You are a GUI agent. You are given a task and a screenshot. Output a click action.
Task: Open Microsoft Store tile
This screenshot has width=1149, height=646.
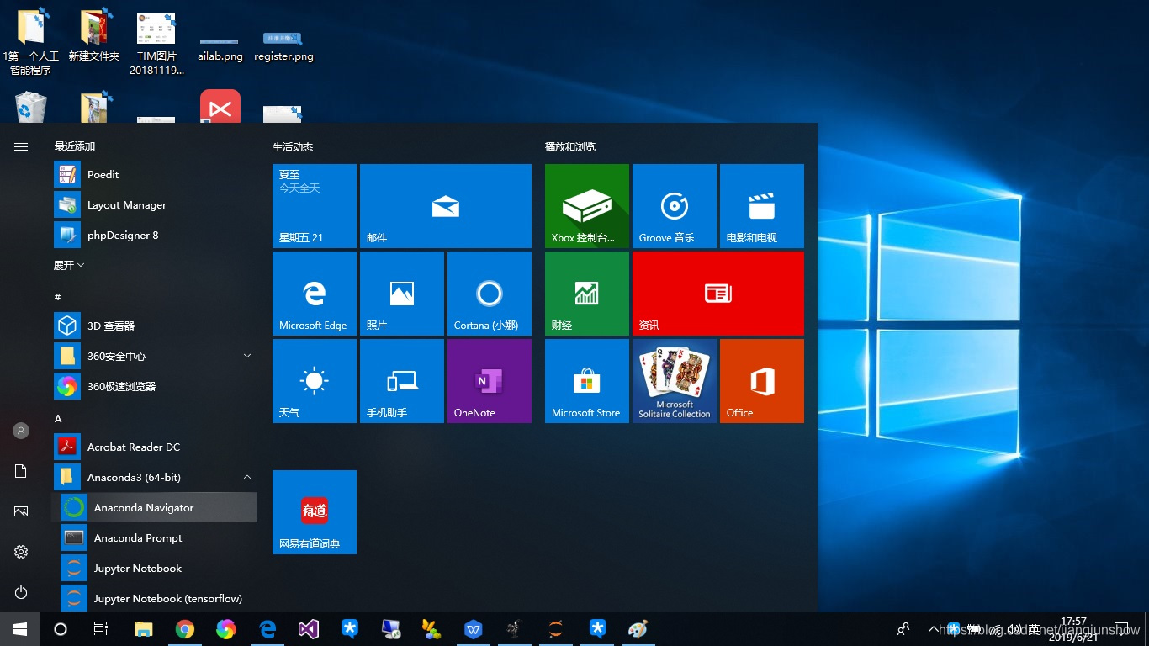pyautogui.click(x=587, y=381)
